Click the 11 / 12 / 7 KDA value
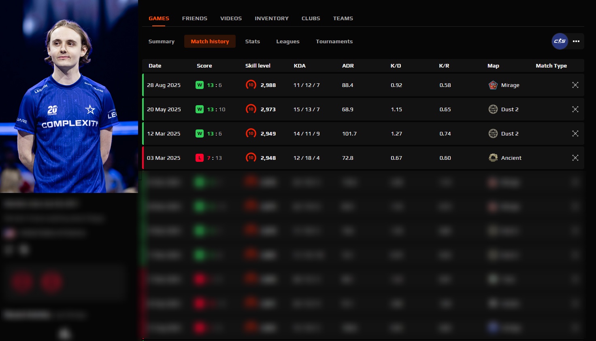 click(x=307, y=85)
